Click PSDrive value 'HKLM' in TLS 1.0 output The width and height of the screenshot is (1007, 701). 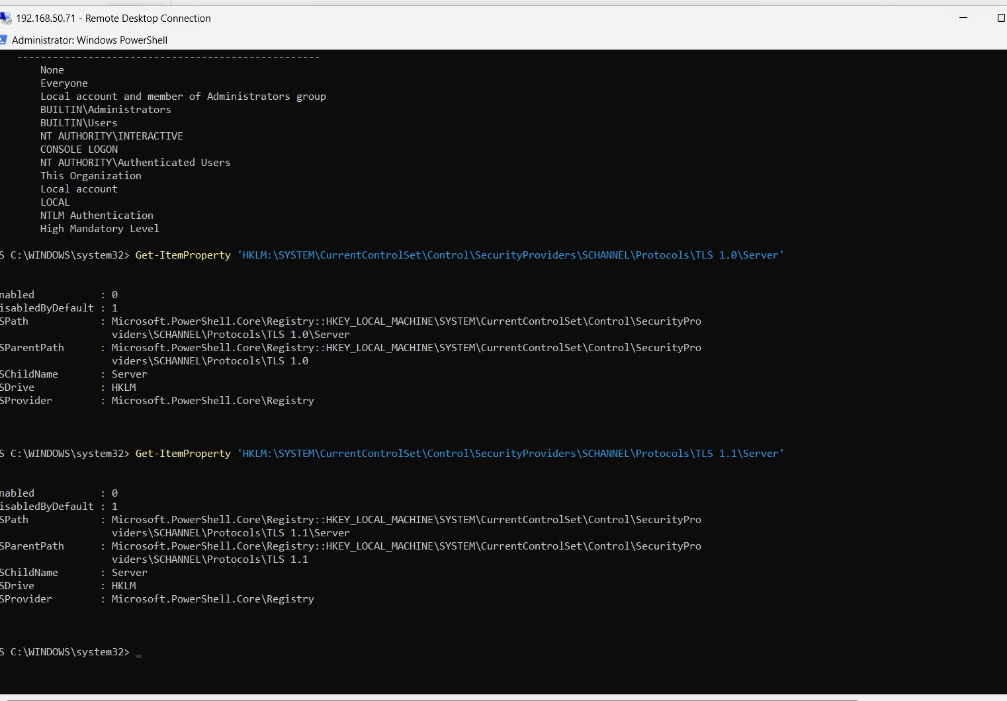[x=124, y=388]
